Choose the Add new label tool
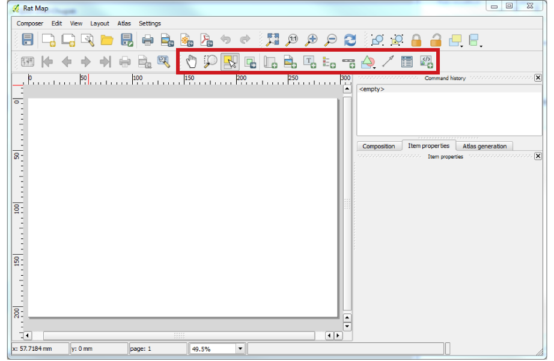The height and width of the screenshot is (361, 554). point(309,61)
